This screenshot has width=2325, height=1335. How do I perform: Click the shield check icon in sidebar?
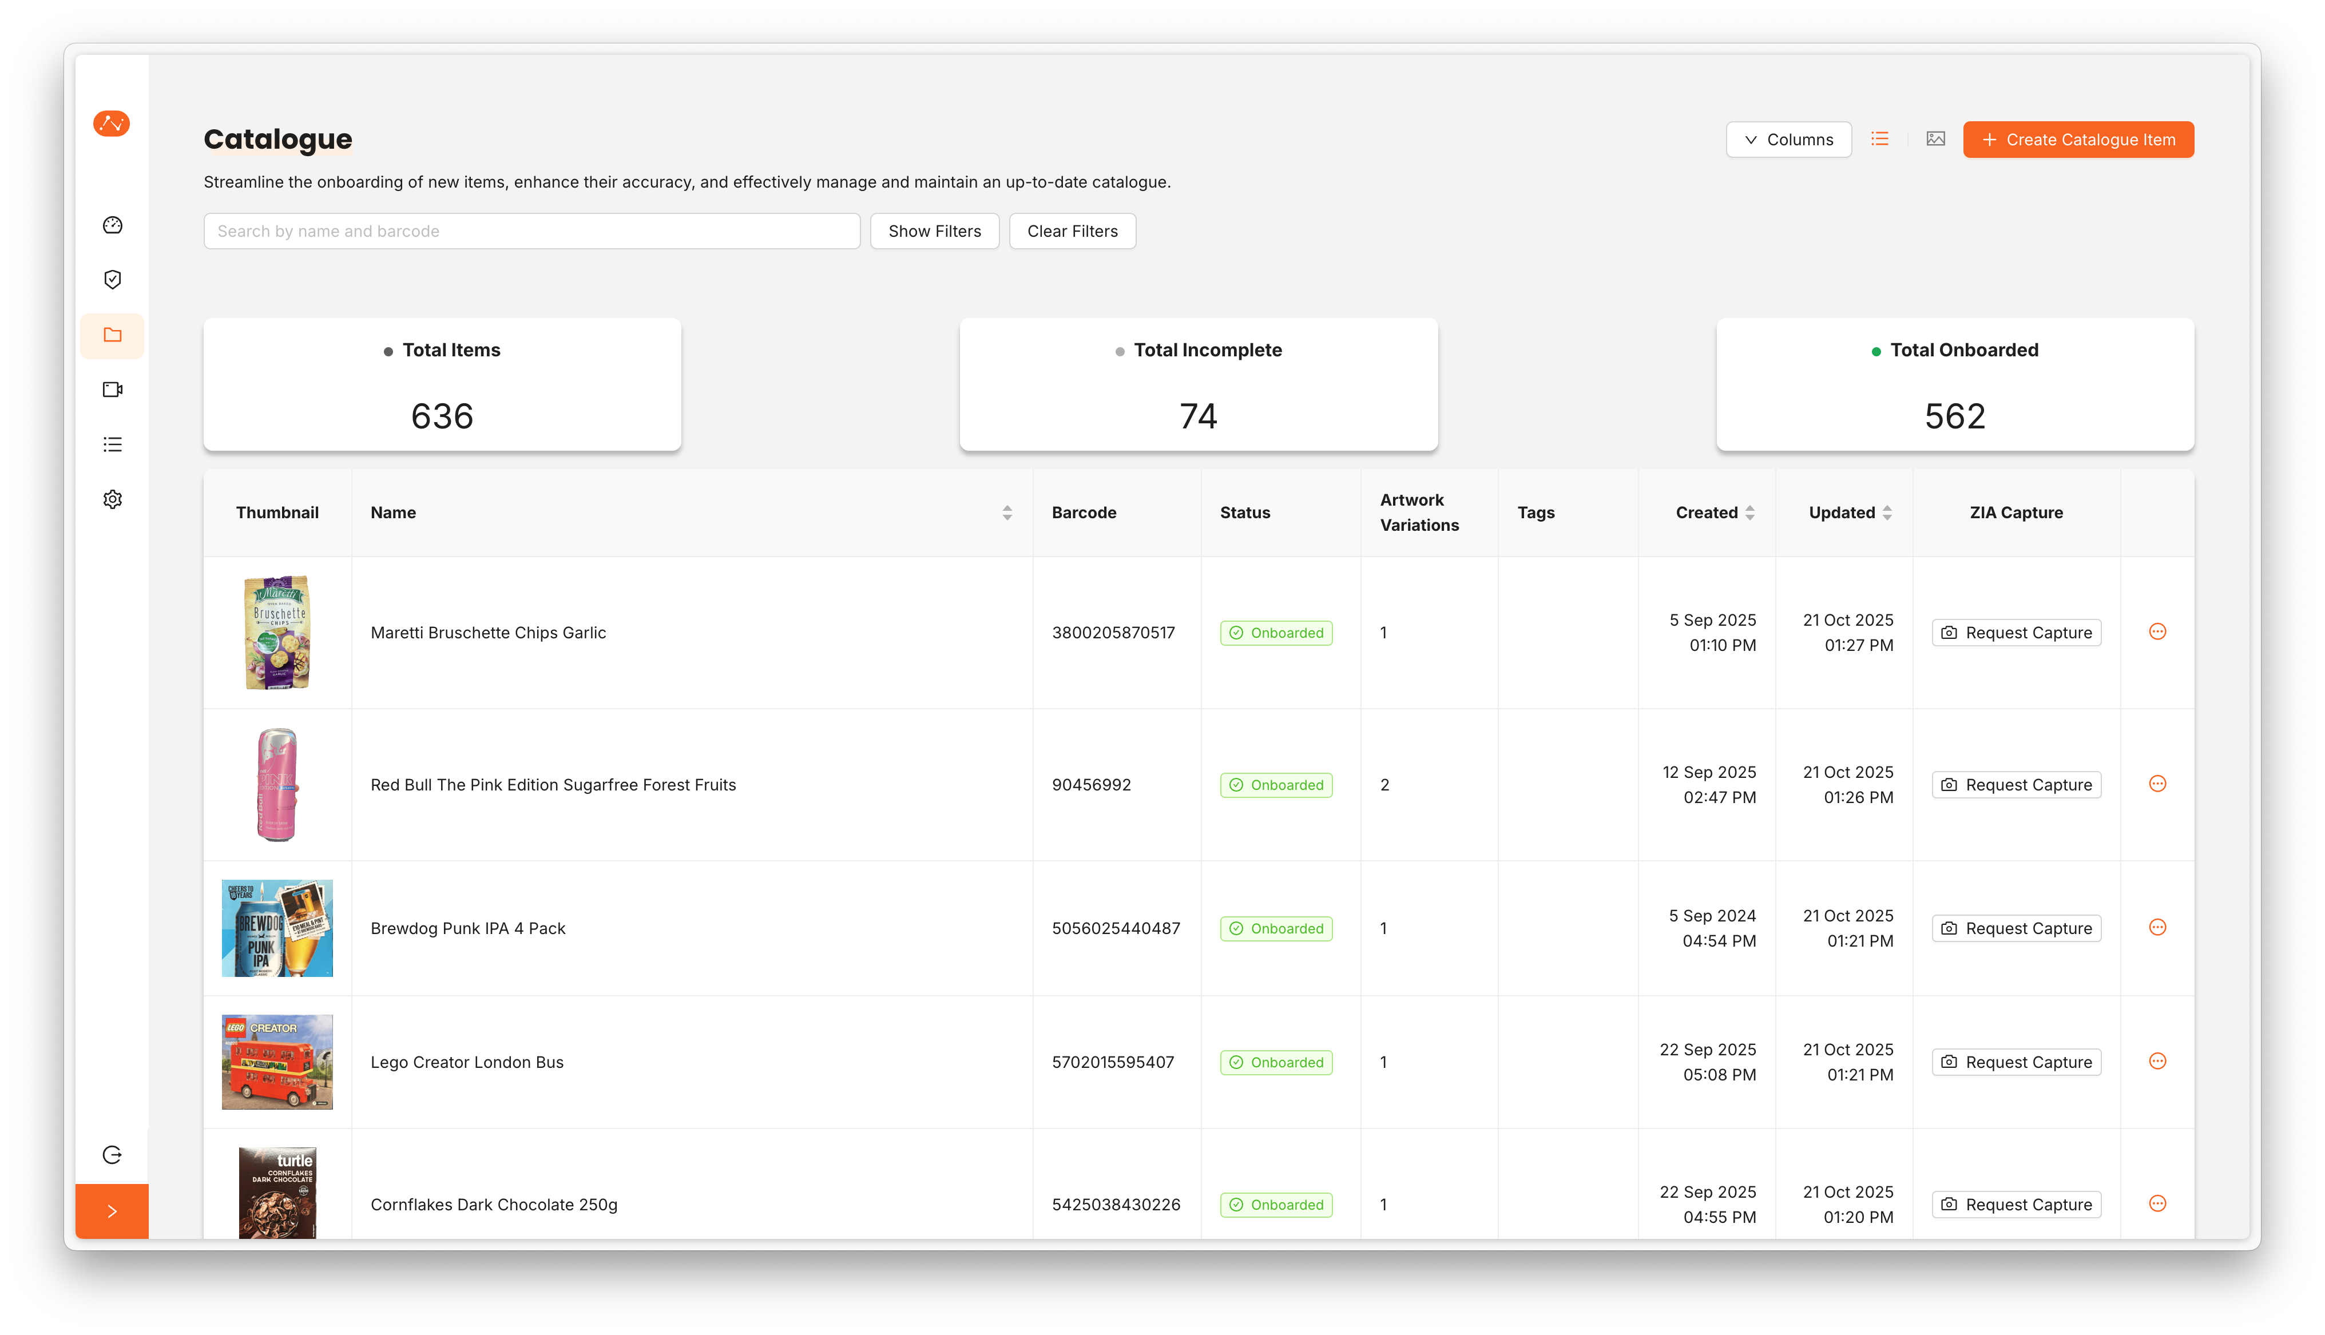point(112,280)
